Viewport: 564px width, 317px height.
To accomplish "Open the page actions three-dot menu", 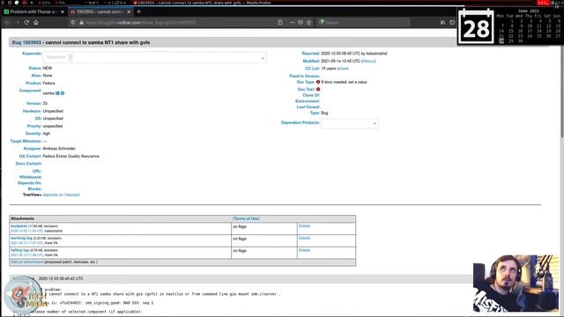I will coord(292,22).
